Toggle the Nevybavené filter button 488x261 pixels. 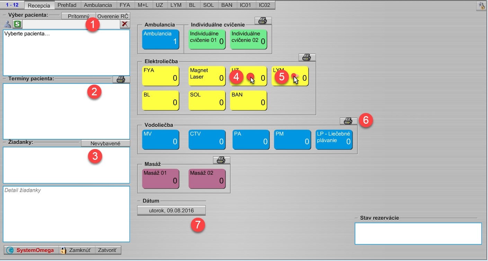[105, 143]
